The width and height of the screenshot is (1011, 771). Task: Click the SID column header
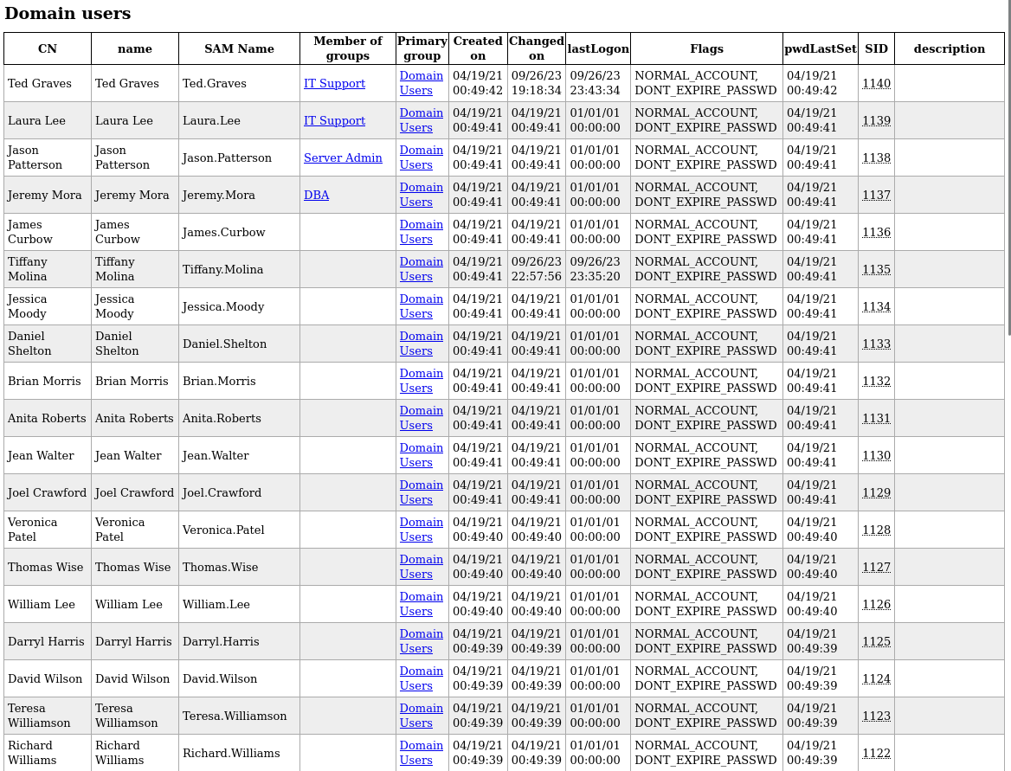click(x=876, y=48)
